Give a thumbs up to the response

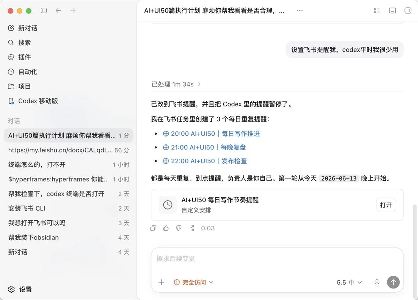(x=166, y=228)
